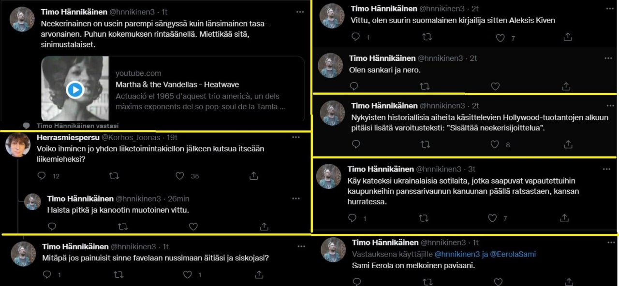Retweet the Herrasmiespersu tweet
This screenshot has width=619, height=286.
[x=114, y=176]
